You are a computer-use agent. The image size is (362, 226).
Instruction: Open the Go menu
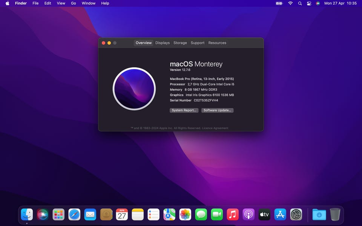[x=74, y=3]
